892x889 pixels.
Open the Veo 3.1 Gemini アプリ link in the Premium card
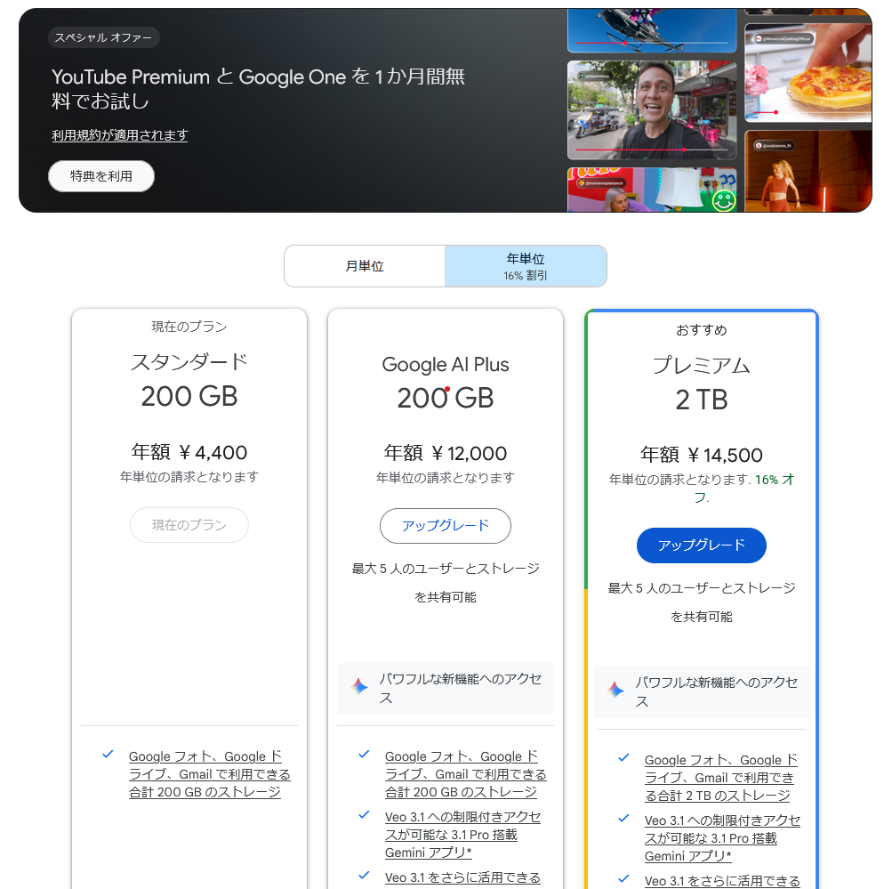pos(722,837)
